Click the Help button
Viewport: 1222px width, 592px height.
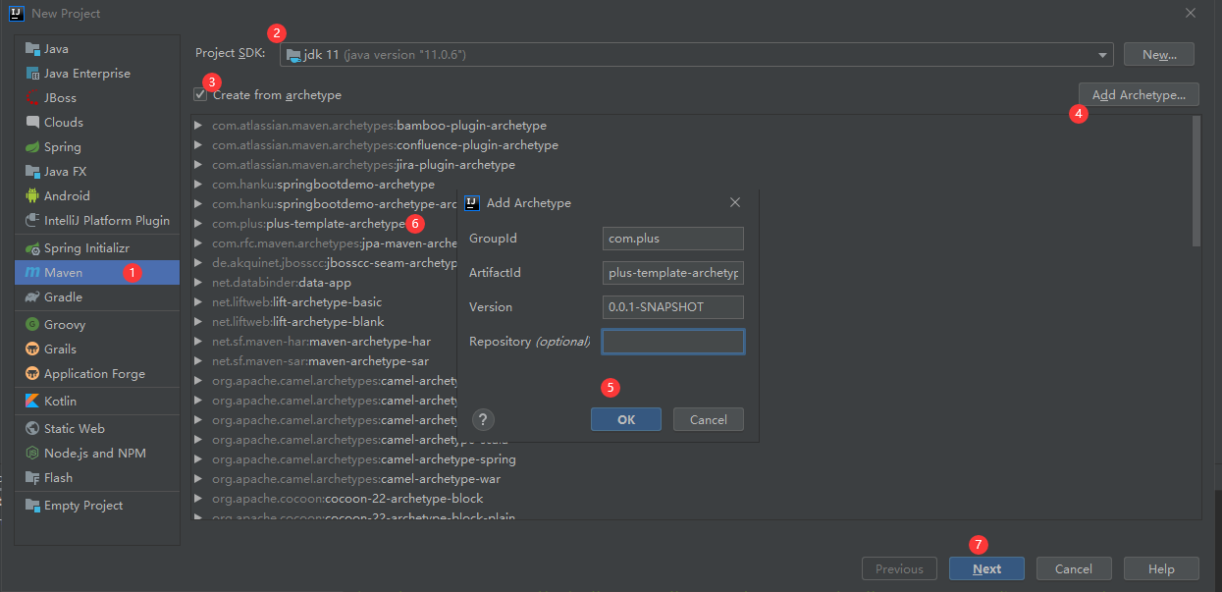tap(1161, 569)
